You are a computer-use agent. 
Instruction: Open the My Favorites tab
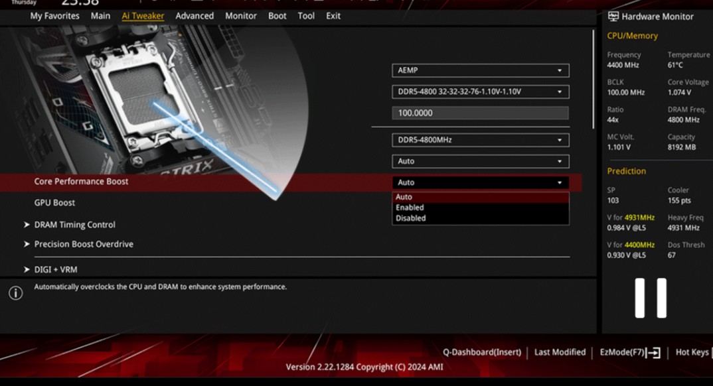pos(54,16)
